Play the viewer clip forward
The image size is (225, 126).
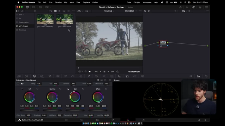coord(108,71)
